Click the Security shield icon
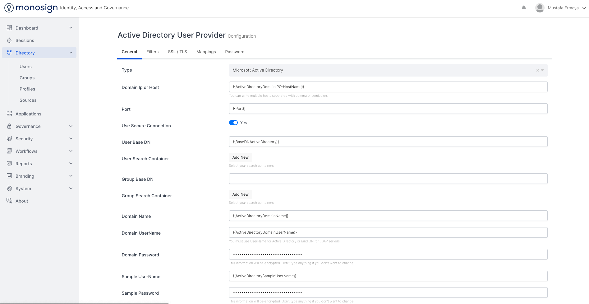The width and height of the screenshot is (589, 304). pos(9,139)
